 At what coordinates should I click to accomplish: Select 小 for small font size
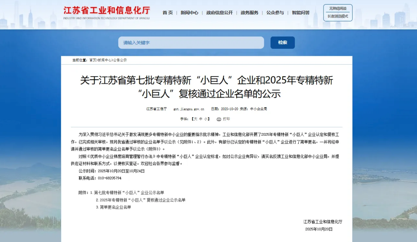[x=205, y=119]
